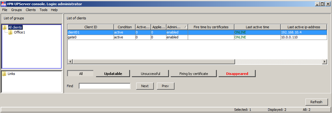Click sort arrow in Admini... header
Viewport: 332px width, 113px height.
coord(186,27)
